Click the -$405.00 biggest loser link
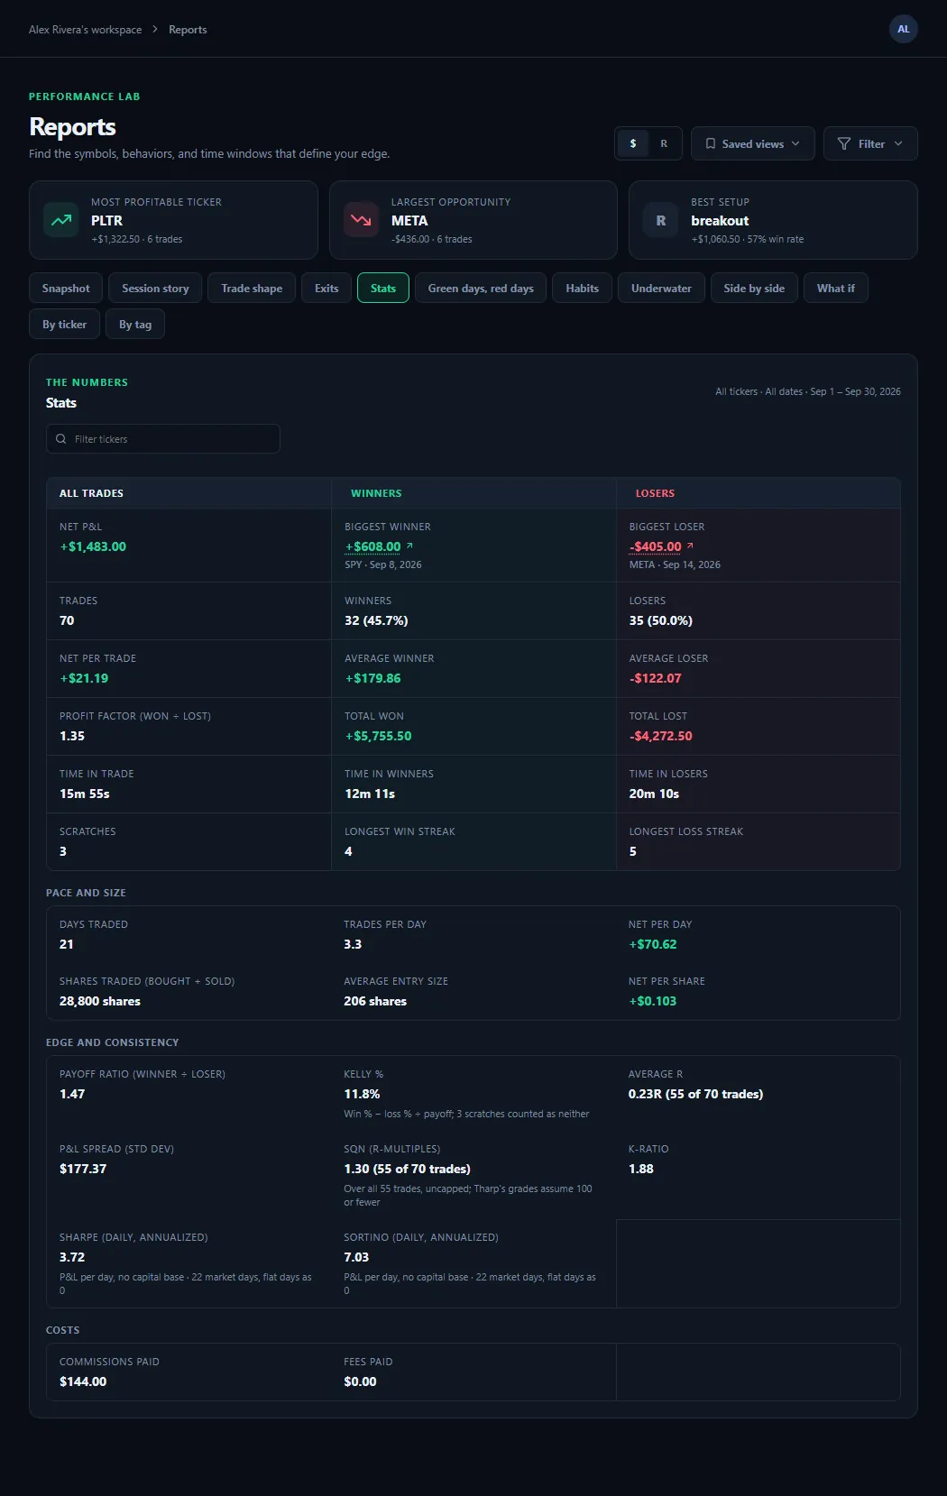The image size is (947, 1496). [655, 546]
